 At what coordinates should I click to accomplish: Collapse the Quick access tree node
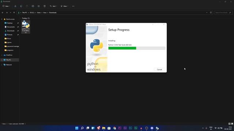(2, 19)
